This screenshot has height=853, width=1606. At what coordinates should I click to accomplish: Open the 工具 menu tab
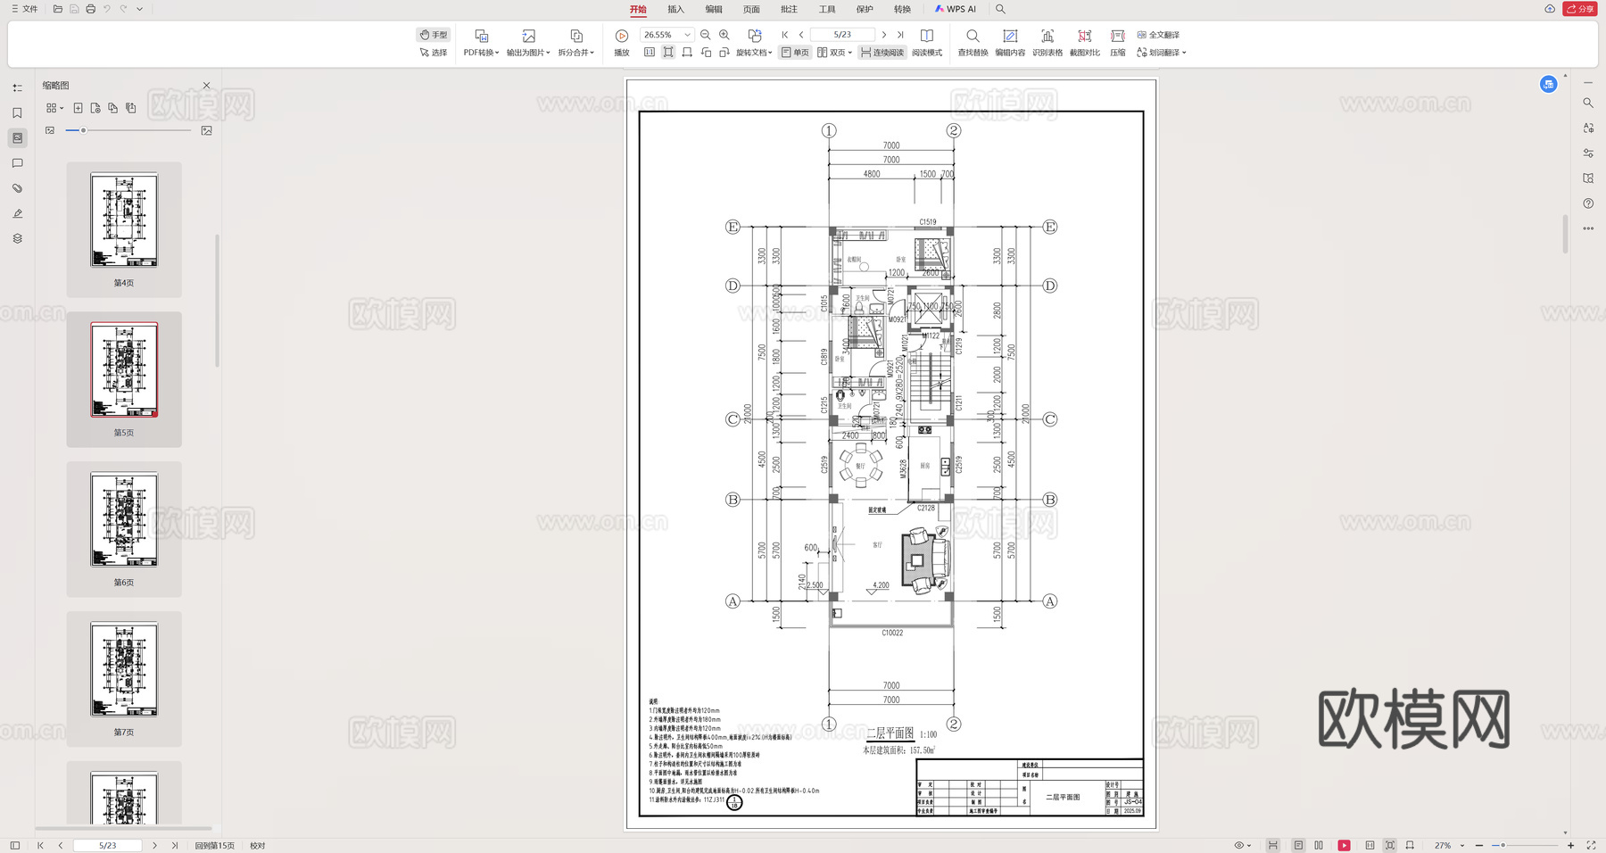(827, 9)
